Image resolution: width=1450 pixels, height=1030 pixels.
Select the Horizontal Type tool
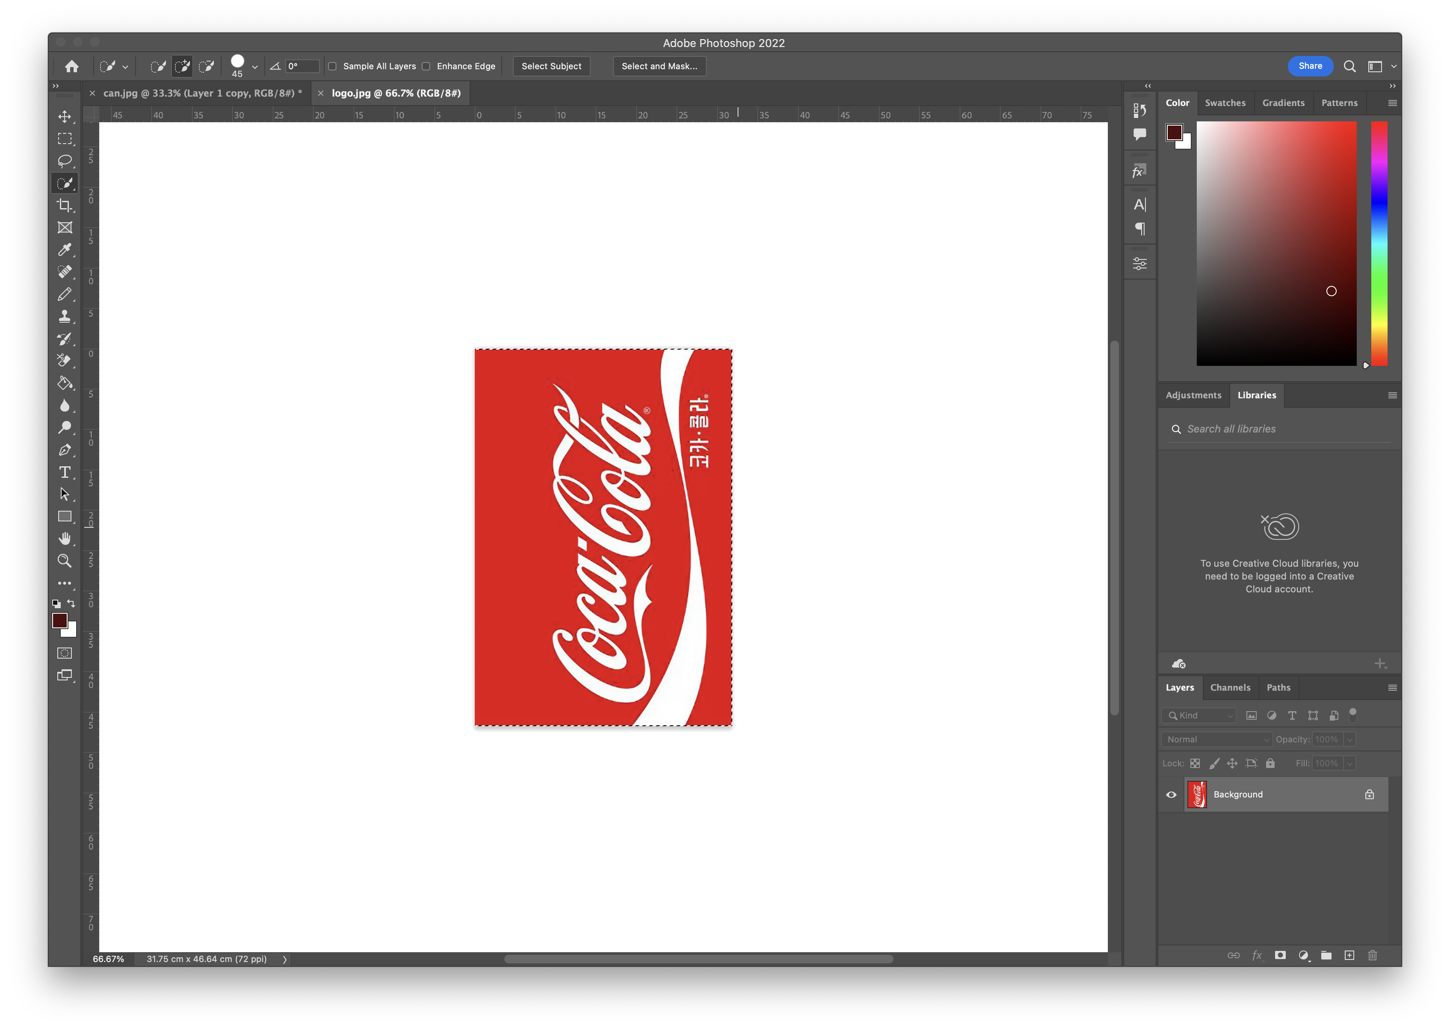click(65, 472)
